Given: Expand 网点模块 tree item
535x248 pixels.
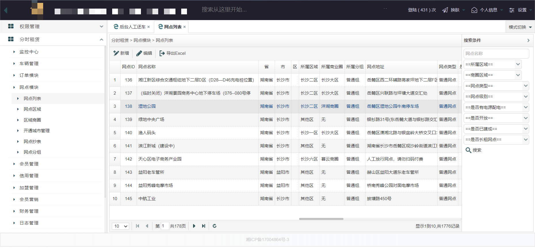Looking at the screenshot, I should [14, 87].
